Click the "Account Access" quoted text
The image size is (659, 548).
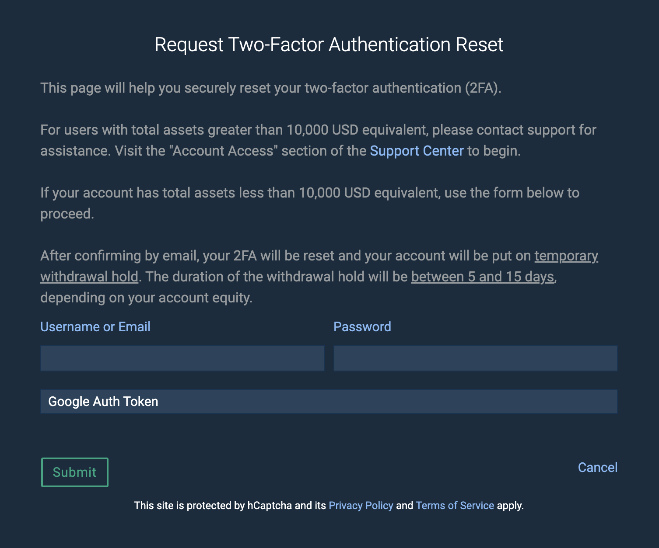(223, 151)
